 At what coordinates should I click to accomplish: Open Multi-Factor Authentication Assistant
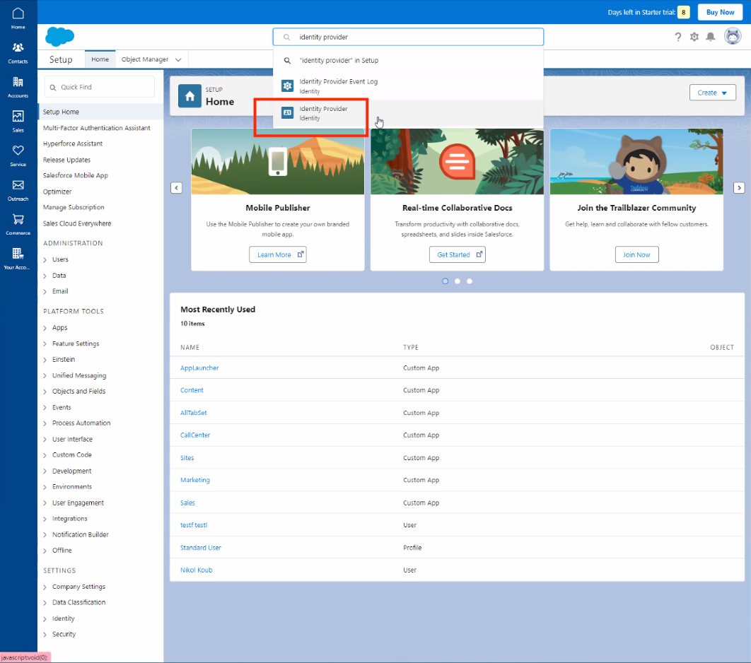click(x=97, y=128)
